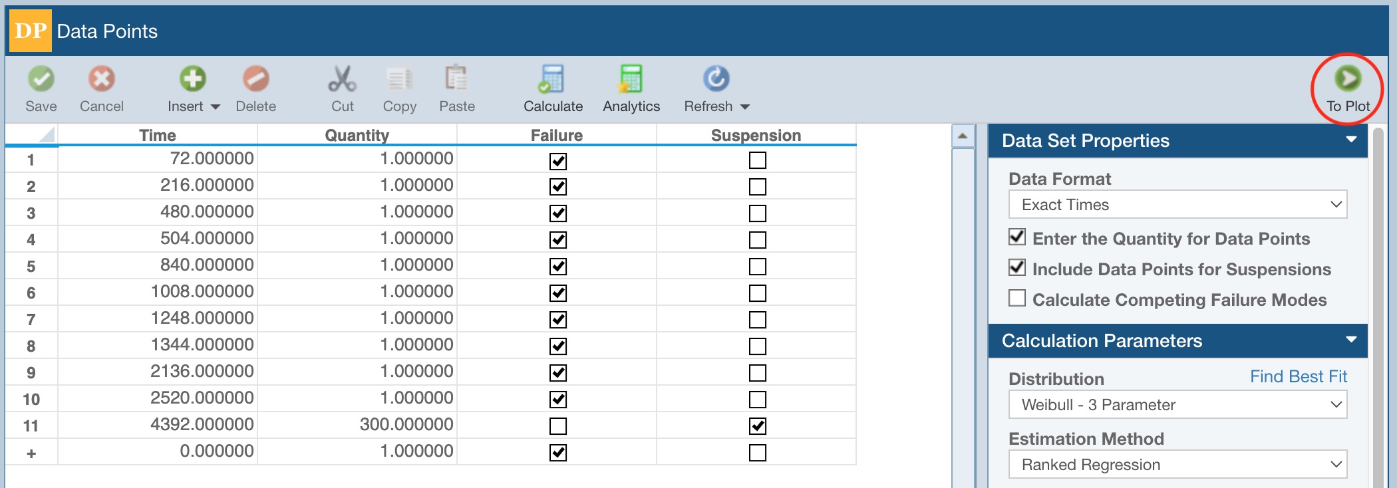This screenshot has height=488, width=1397.
Task: Uncheck Suspension checkbox in row 11
Action: (757, 426)
